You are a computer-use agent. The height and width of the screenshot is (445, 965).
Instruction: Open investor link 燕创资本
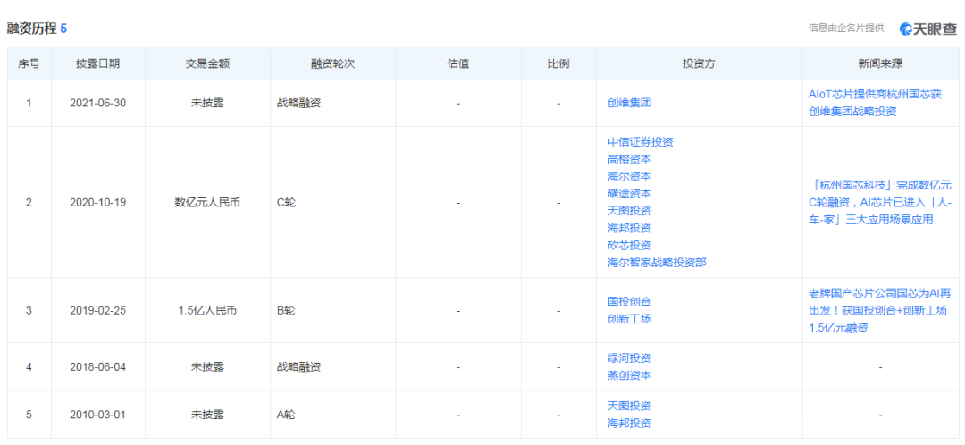(629, 375)
